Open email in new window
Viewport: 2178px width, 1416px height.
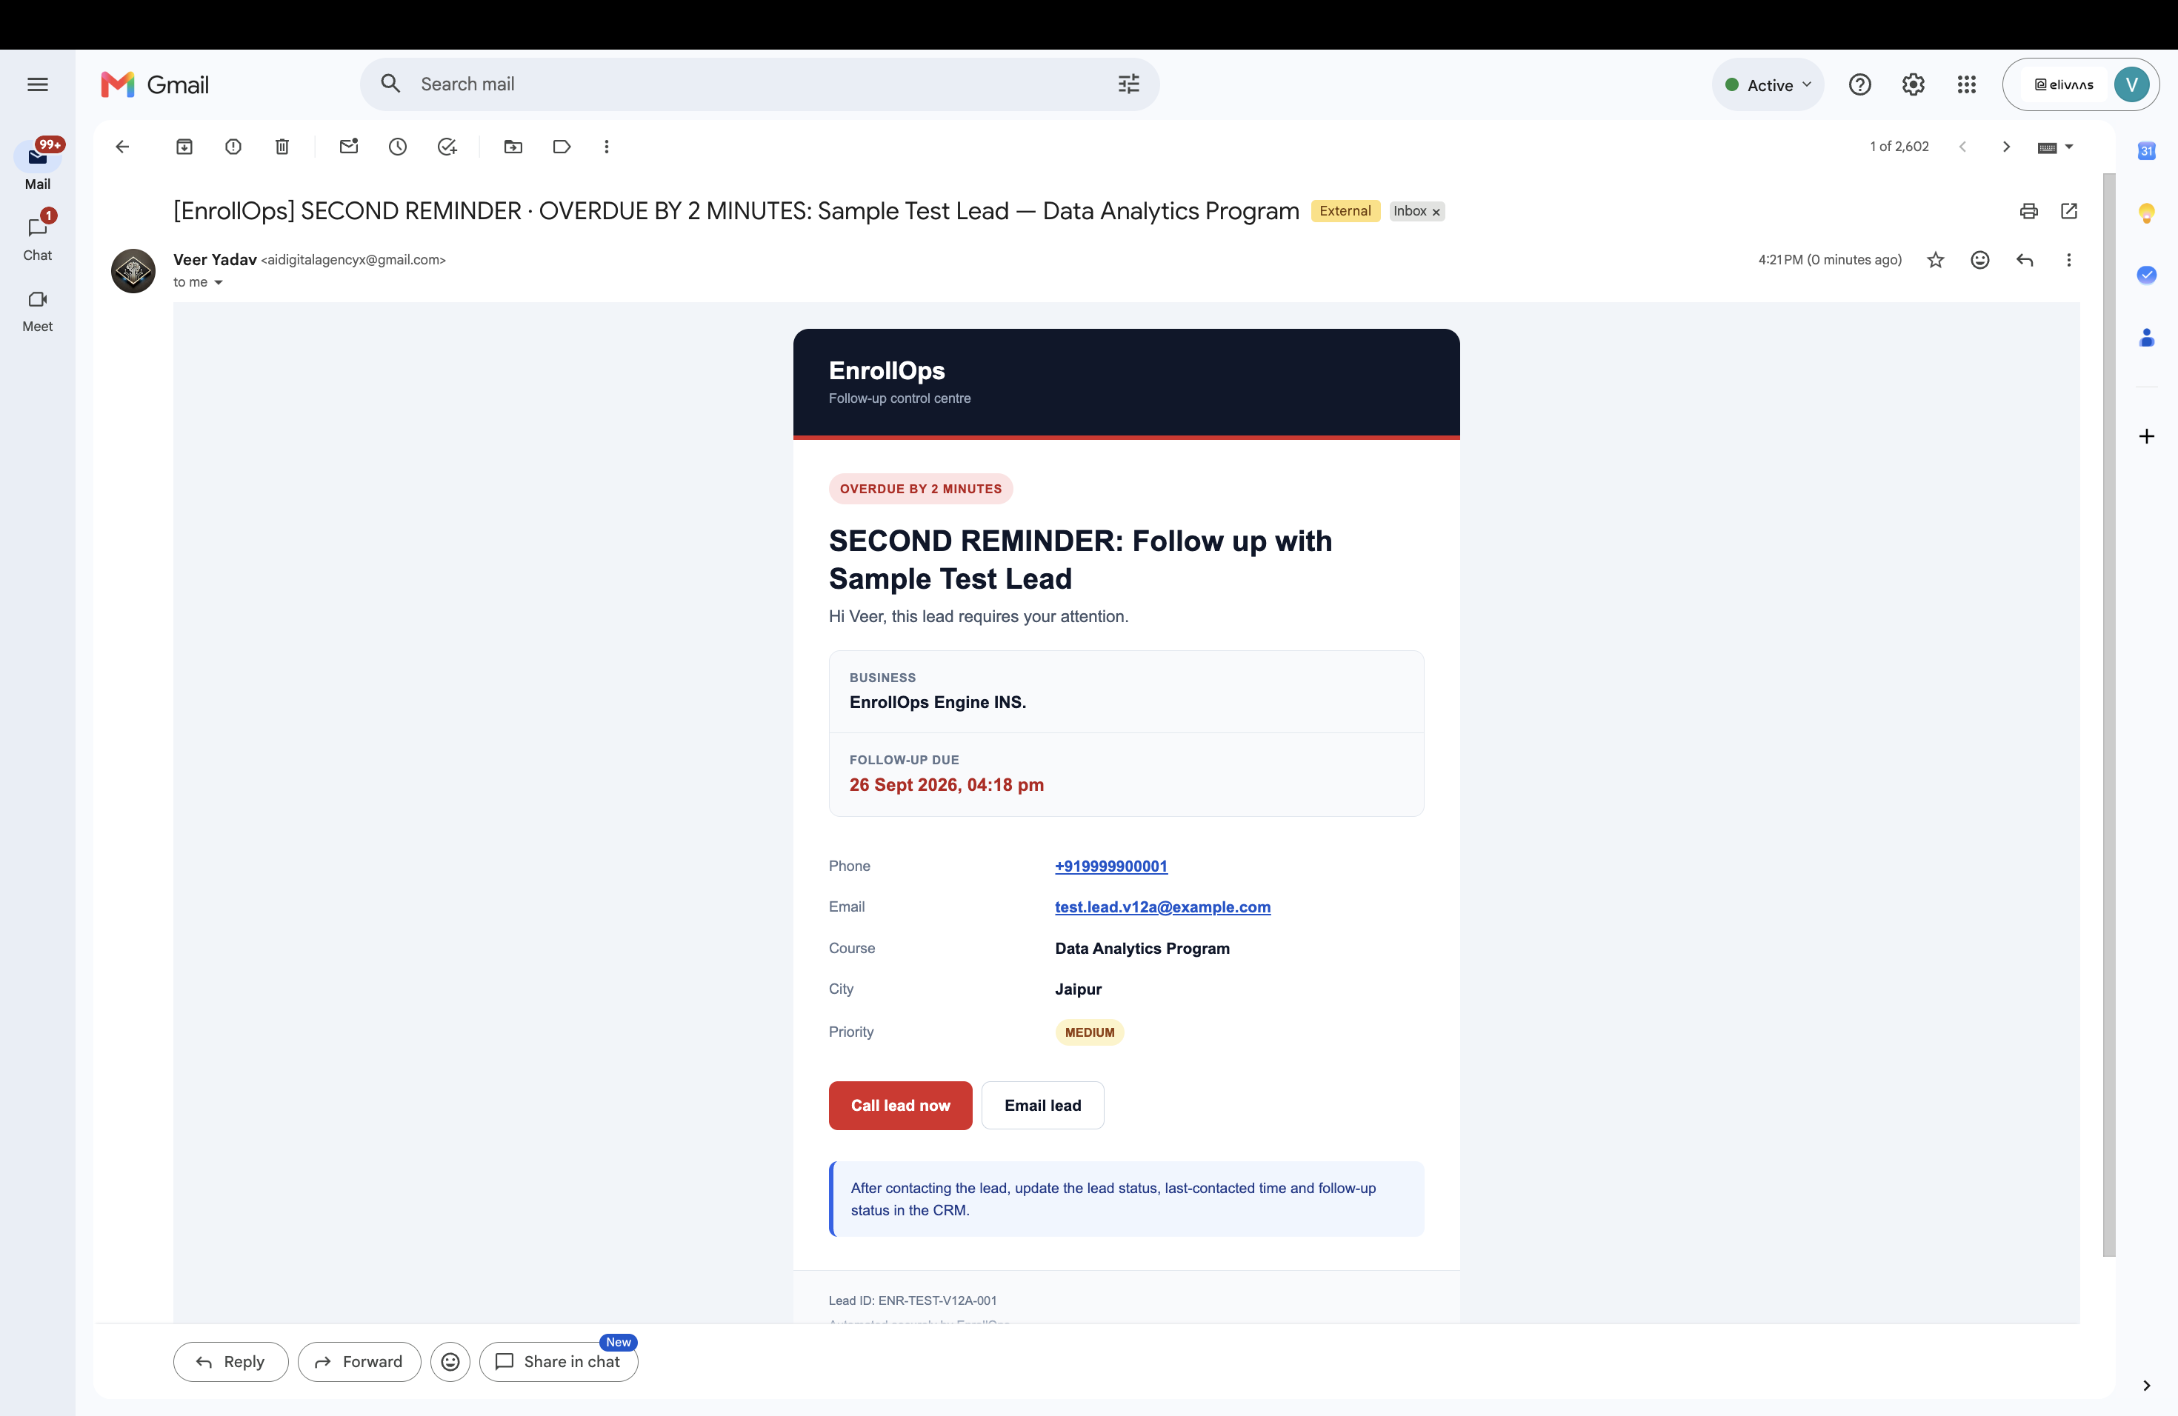coord(2069,211)
